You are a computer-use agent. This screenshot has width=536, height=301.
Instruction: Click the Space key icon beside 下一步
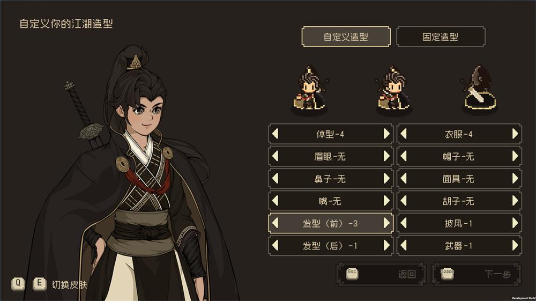tap(447, 273)
